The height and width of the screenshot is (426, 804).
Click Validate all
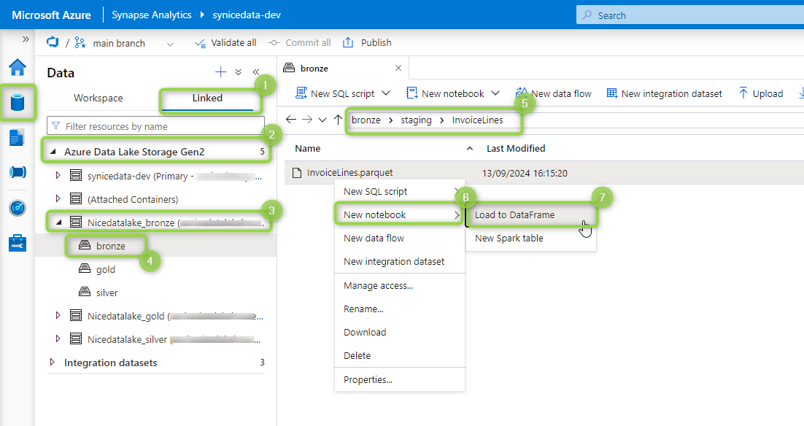click(x=225, y=42)
